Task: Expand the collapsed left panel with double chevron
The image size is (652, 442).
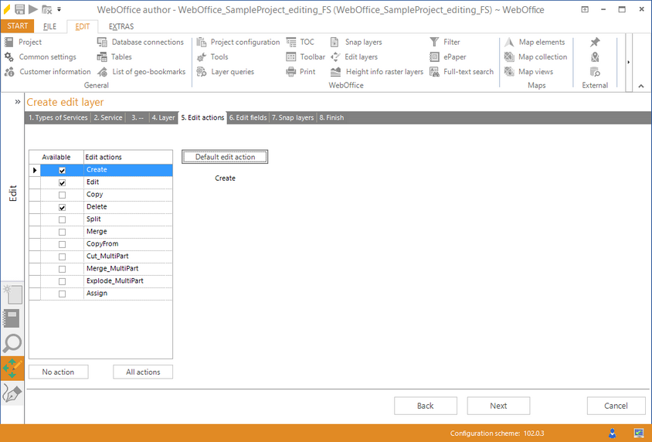Action: 18,101
